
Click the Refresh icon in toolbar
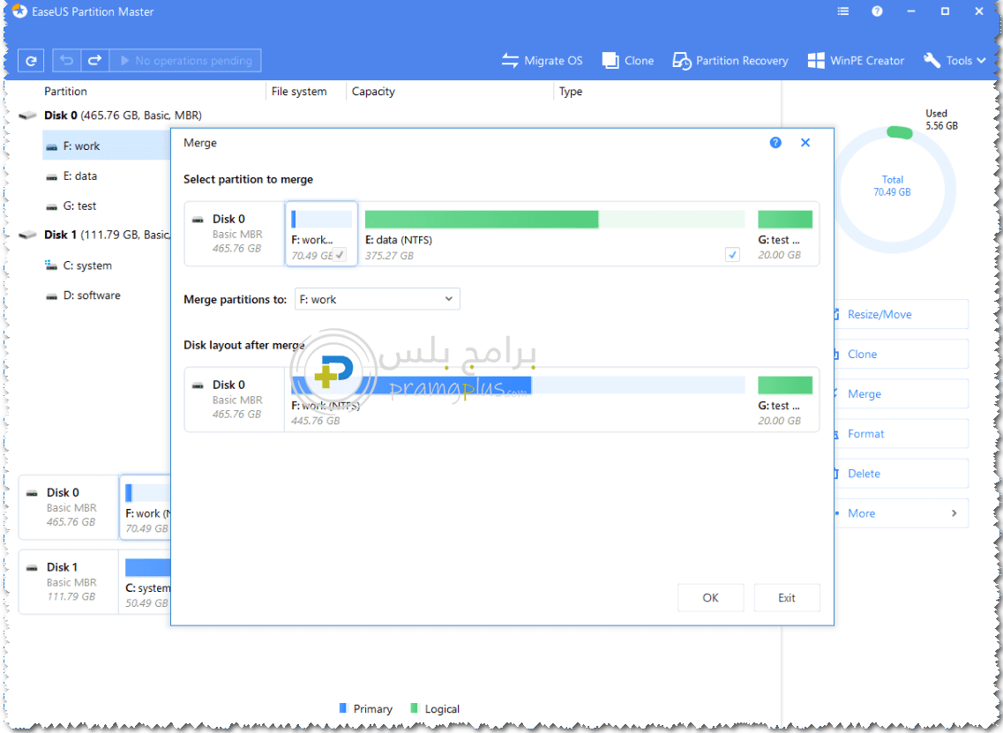pyautogui.click(x=31, y=61)
